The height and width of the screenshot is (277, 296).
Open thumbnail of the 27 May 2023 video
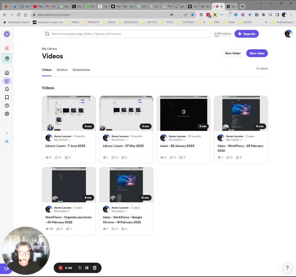pos(126,113)
